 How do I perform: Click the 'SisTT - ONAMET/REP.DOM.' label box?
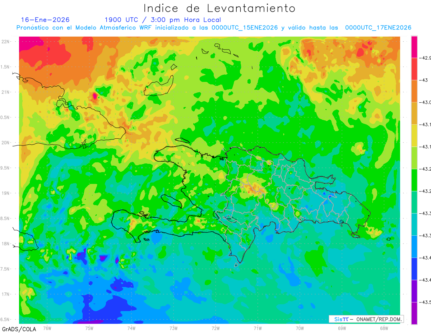366,319
